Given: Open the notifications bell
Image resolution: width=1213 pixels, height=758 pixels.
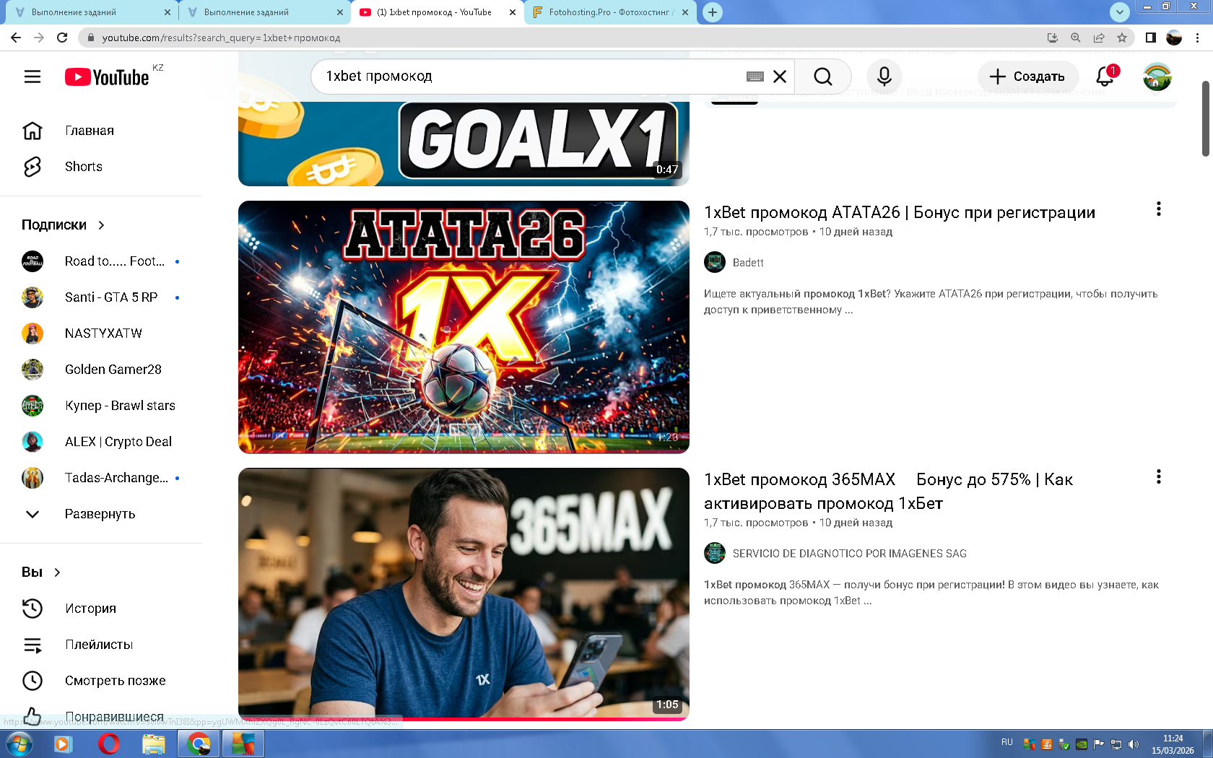Looking at the screenshot, I should click(1105, 77).
